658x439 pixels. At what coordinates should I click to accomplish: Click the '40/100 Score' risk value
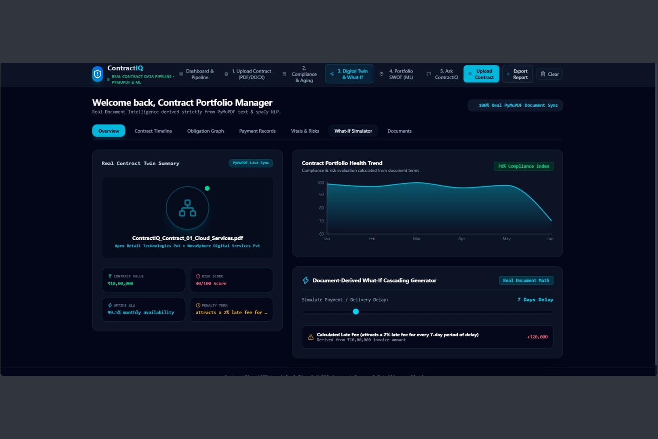[211, 284]
